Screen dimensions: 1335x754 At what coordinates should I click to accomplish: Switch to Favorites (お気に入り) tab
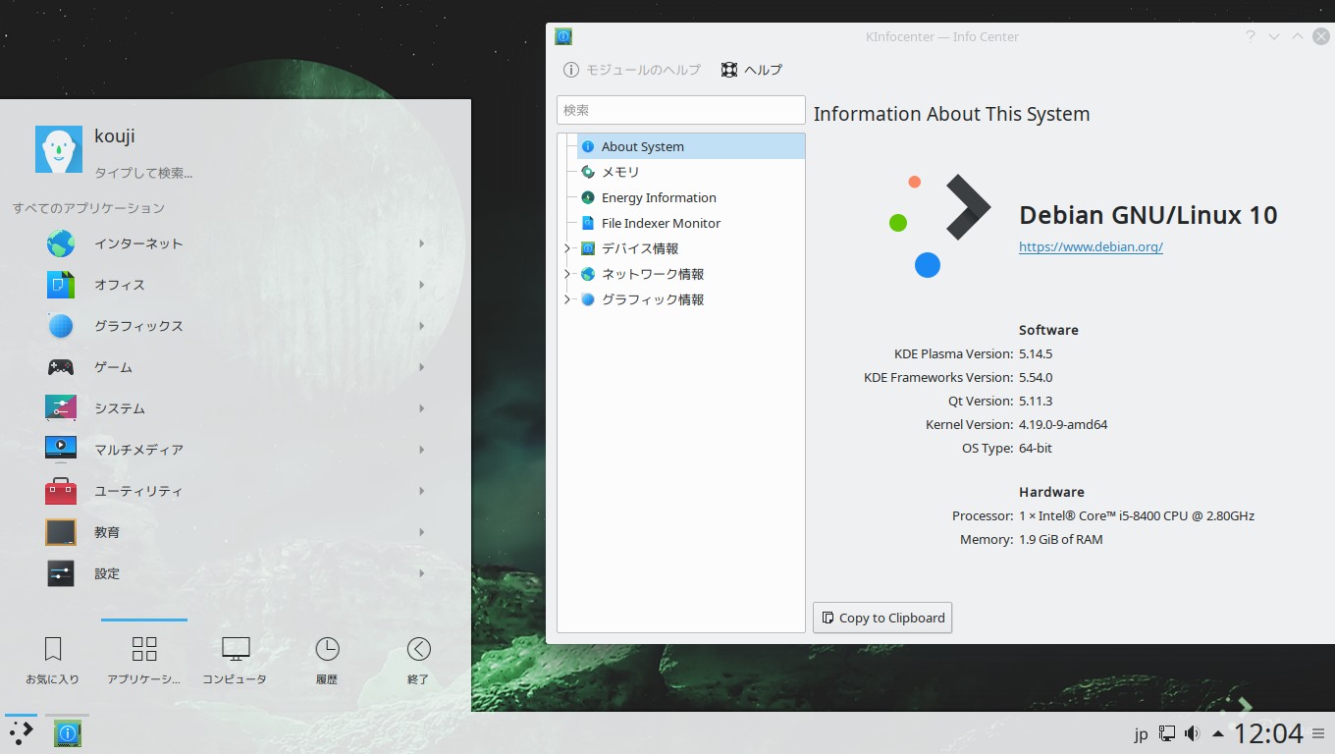pos(53,660)
